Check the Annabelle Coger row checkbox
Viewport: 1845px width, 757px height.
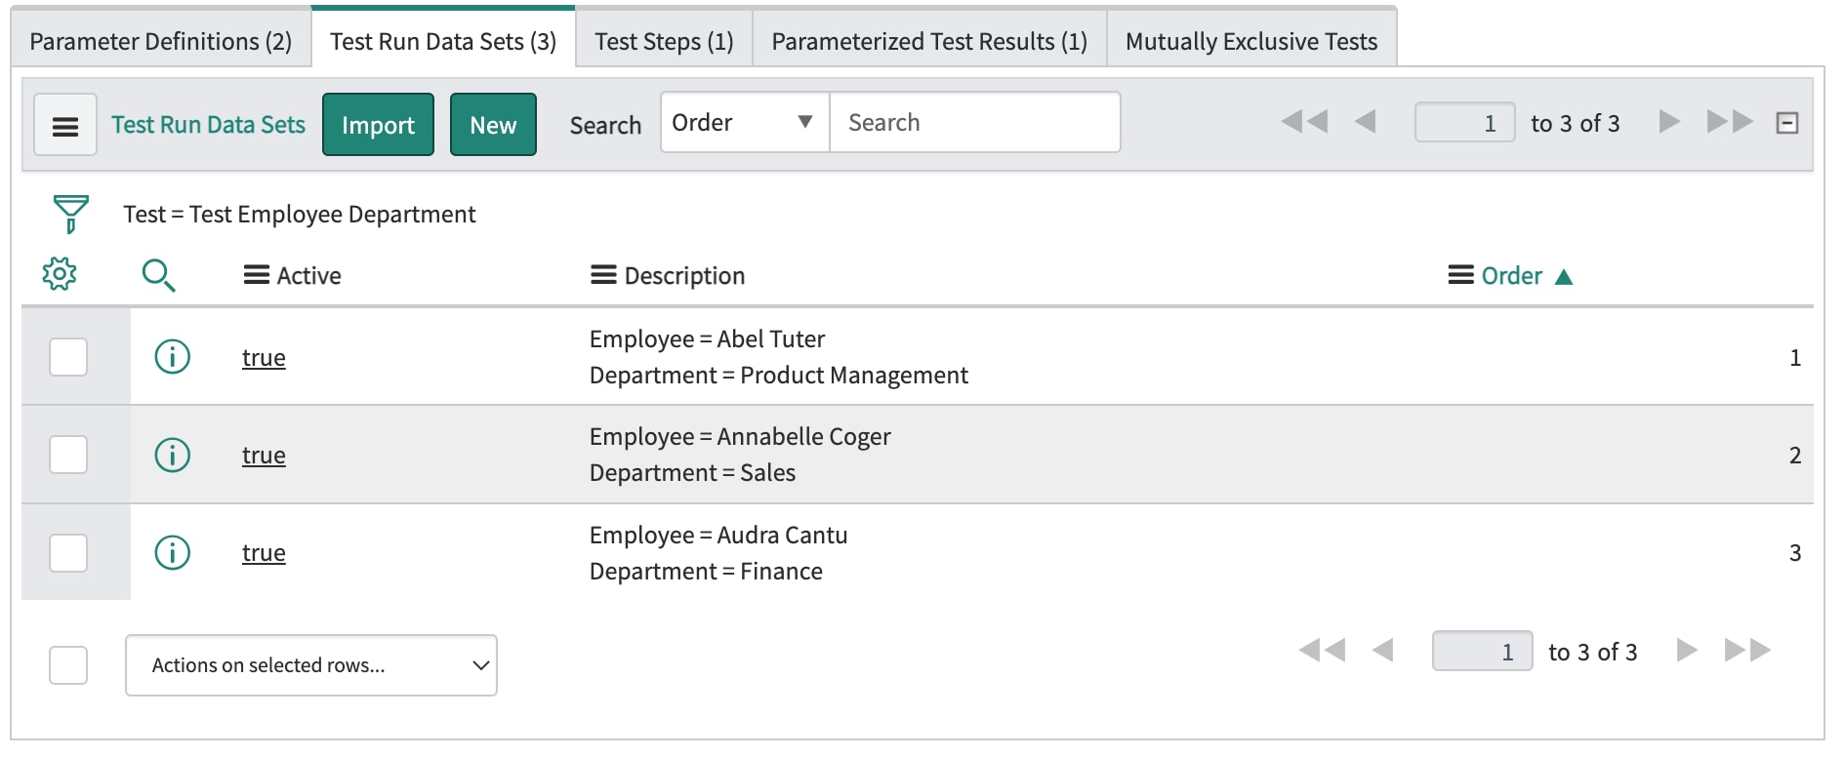[68, 455]
